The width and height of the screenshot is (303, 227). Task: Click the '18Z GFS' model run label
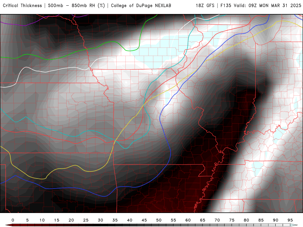[205, 6]
